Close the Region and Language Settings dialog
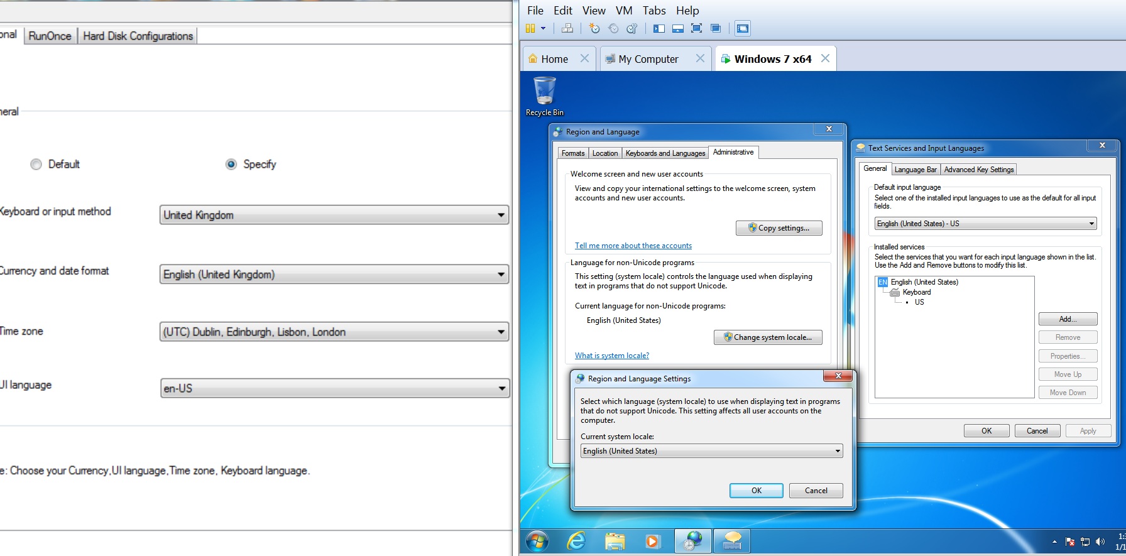The image size is (1126, 556). point(838,376)
